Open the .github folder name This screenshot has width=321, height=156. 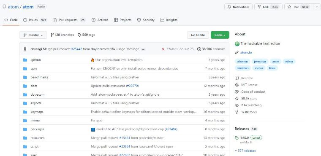pyautogui.click(x=35, y=60)
